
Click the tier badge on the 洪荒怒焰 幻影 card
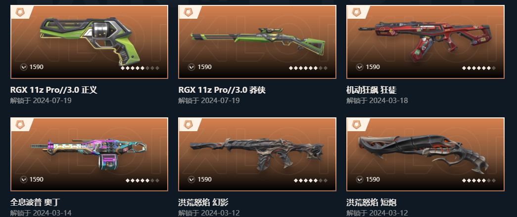tap(188, 125)
